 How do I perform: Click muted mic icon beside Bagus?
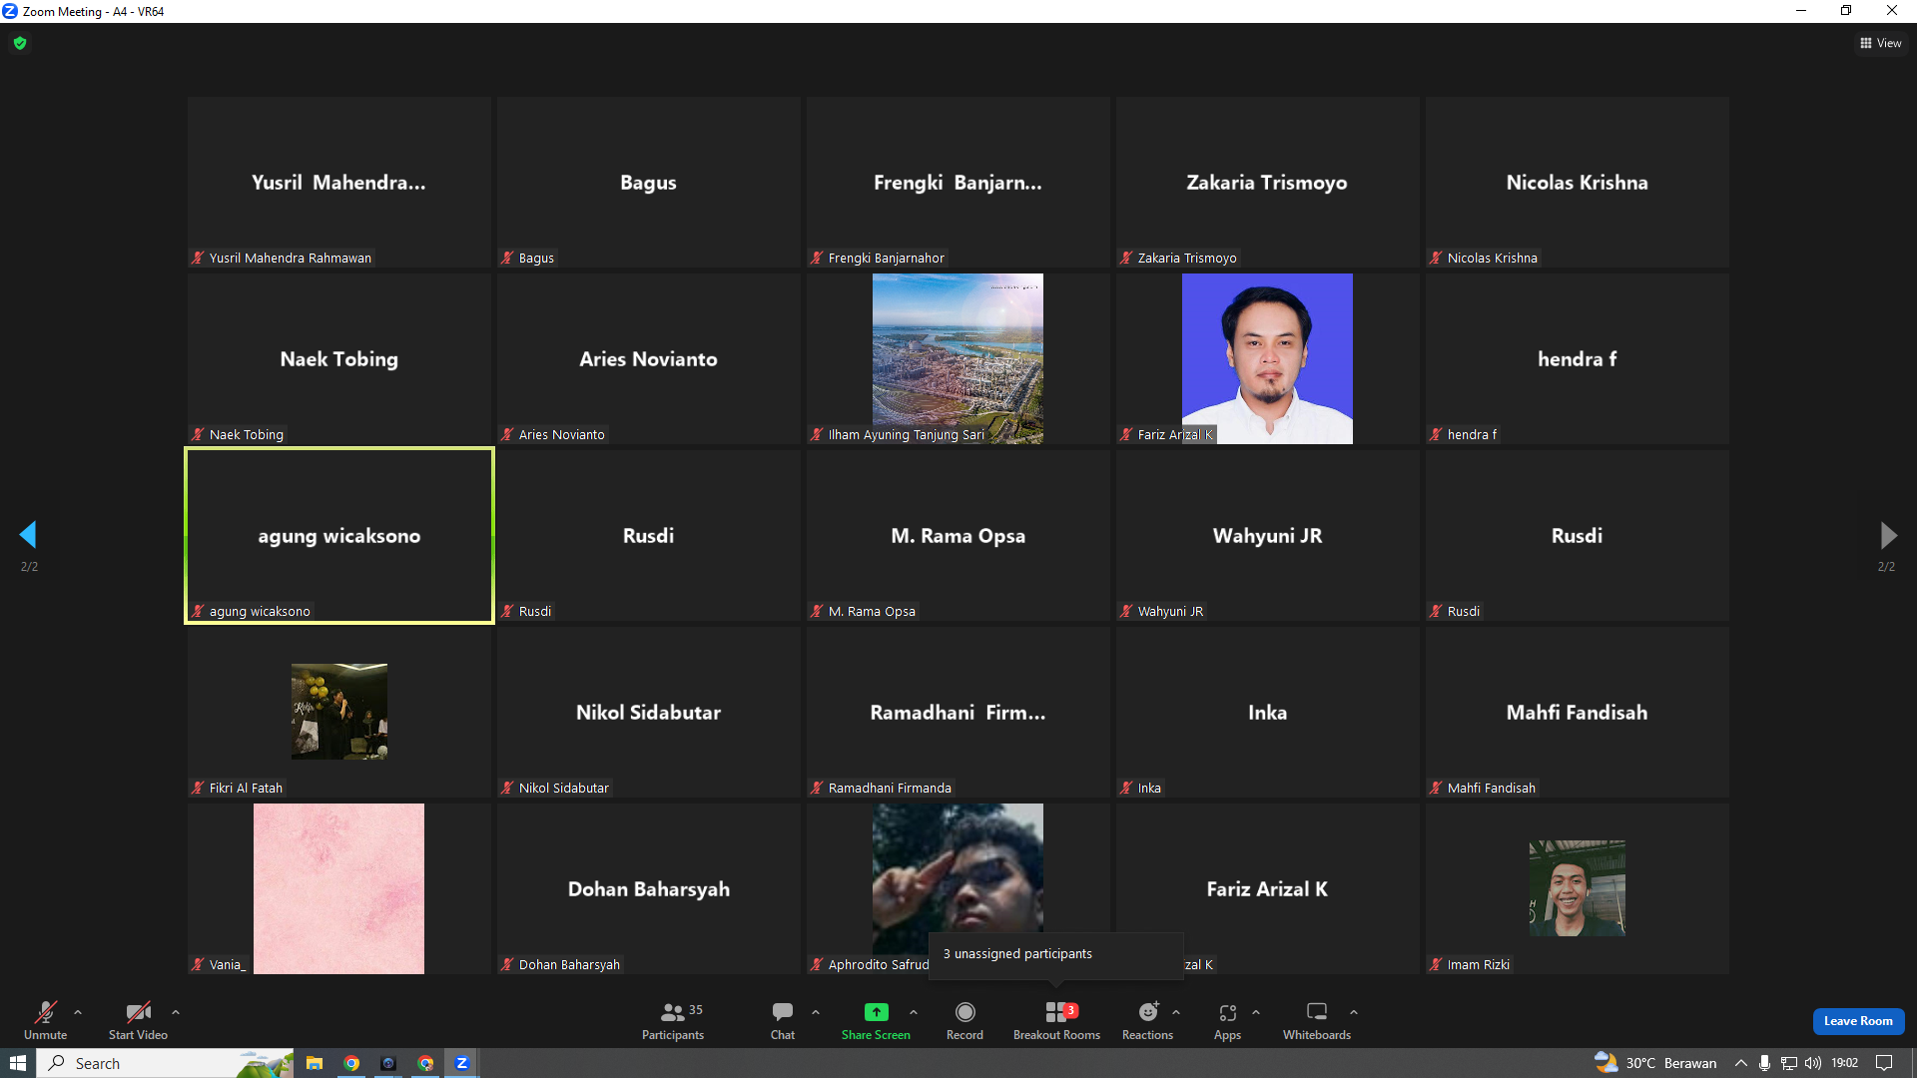click(507, 258)
